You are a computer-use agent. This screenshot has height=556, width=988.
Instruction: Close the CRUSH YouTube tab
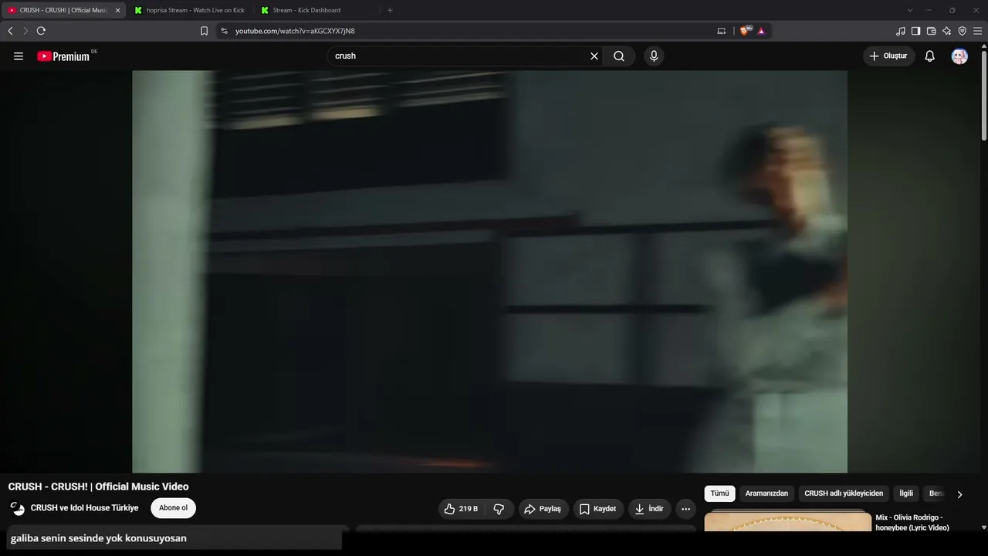point(117,10)
